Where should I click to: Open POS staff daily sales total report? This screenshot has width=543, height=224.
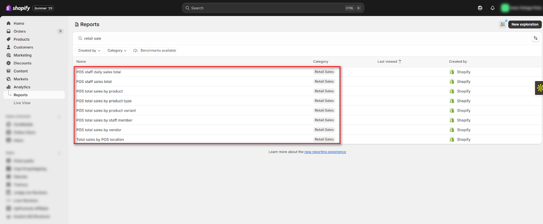pos(99,72)
